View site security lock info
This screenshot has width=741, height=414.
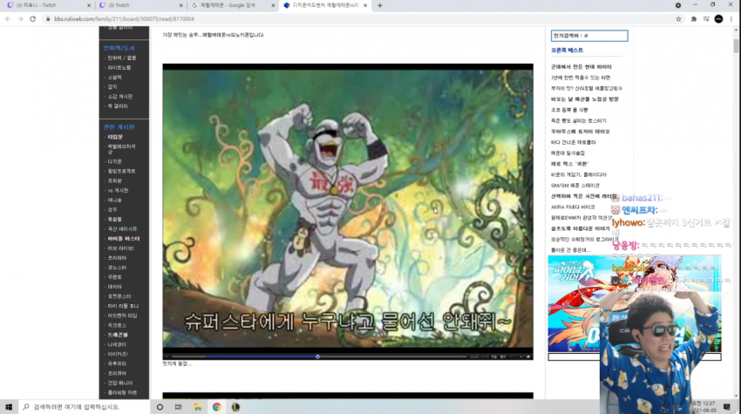[x=48, y=19]
